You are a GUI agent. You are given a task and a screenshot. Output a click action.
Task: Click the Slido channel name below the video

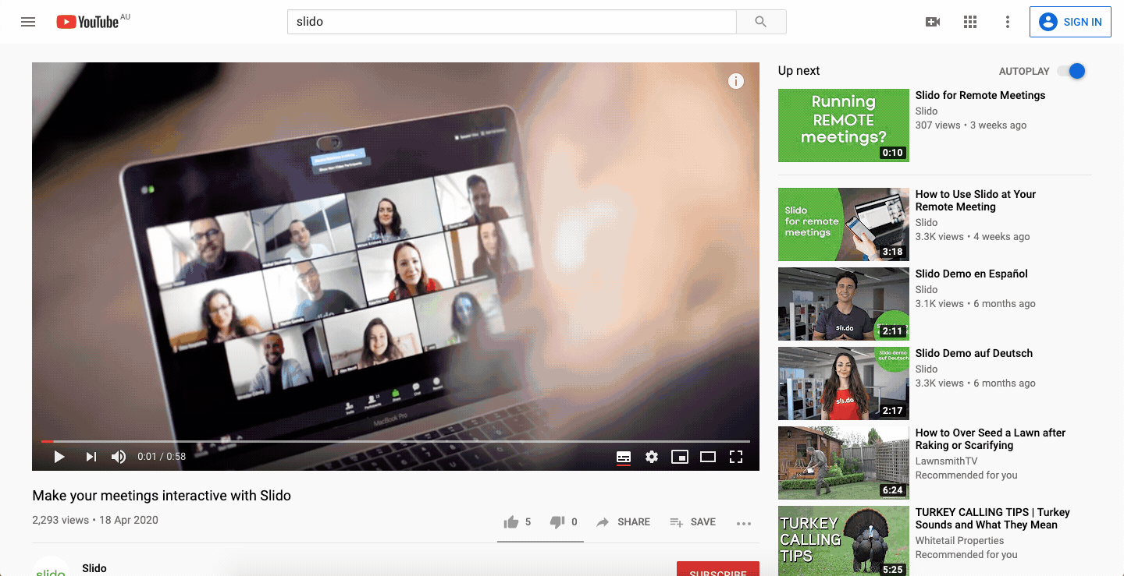[x=94, y=568]
